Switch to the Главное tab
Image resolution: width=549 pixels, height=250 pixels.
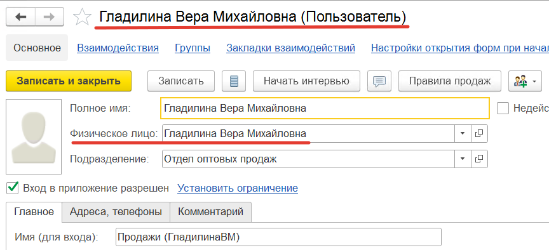[34, 212]
